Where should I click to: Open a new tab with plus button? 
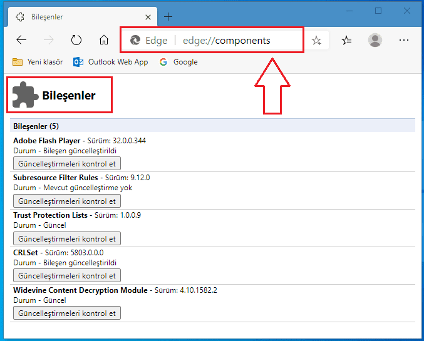pos(168,17)
